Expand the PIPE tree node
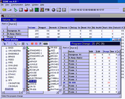The width and height of the screenshot is (125, 99). pyautogui.click(x=6, y=63)
